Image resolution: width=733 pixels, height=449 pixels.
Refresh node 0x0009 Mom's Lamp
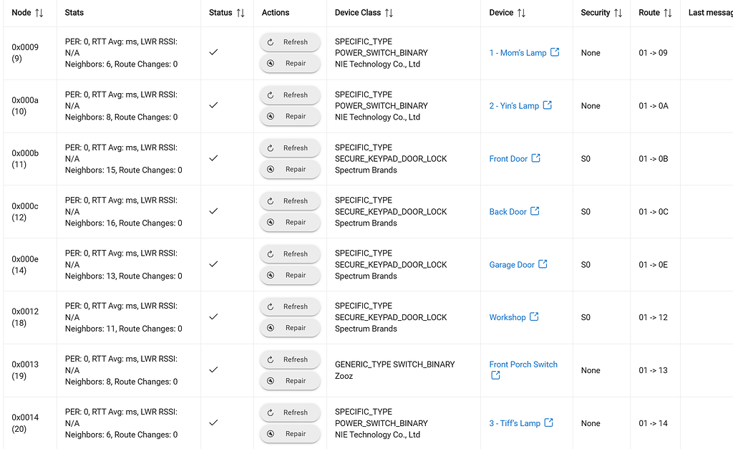[x=290, y=42]
